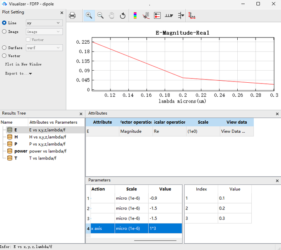The image size is (281, 250).
Task: Click row number 4 header in Parameters
Action: [88, 229]
